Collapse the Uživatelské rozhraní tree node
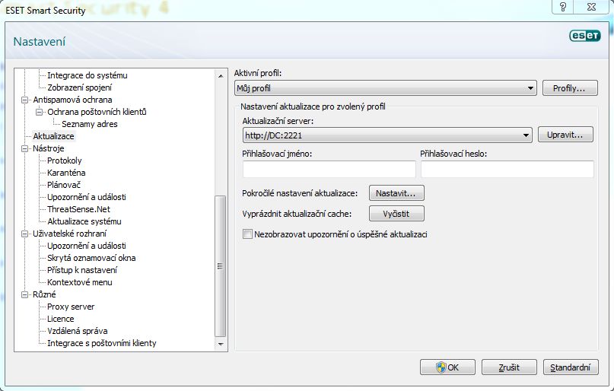Viewport: 614px width, 391px height. coord(24,234)
